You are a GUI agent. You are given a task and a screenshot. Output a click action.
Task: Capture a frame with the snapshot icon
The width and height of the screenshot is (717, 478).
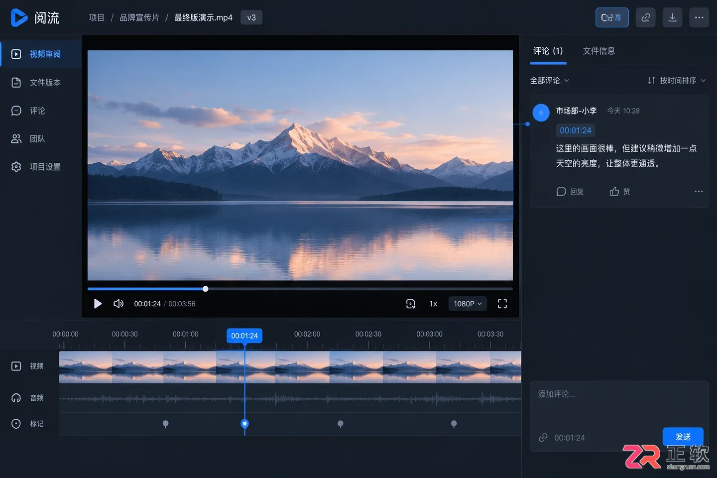pos(410,304)
